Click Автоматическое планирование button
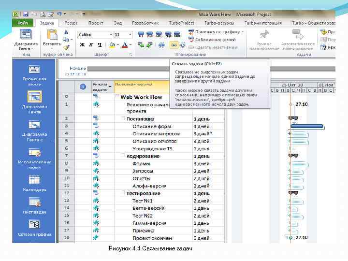 (x=298, y=40)
